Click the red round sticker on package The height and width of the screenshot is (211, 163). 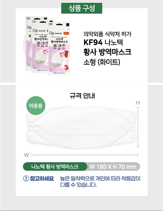click(66, 67)
